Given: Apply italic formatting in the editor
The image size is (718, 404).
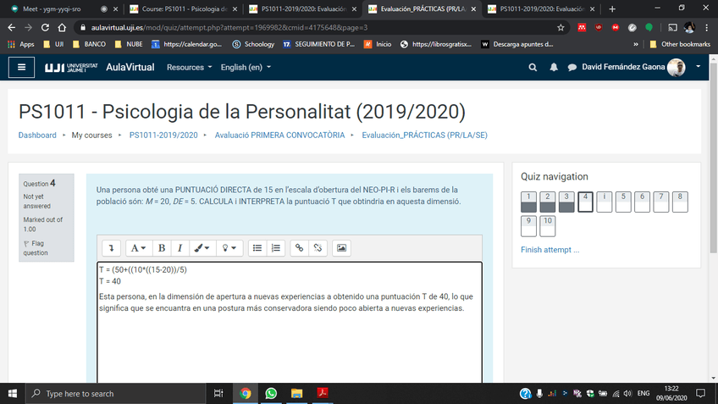Looking at the screenshot, I should tap(179, 248).
